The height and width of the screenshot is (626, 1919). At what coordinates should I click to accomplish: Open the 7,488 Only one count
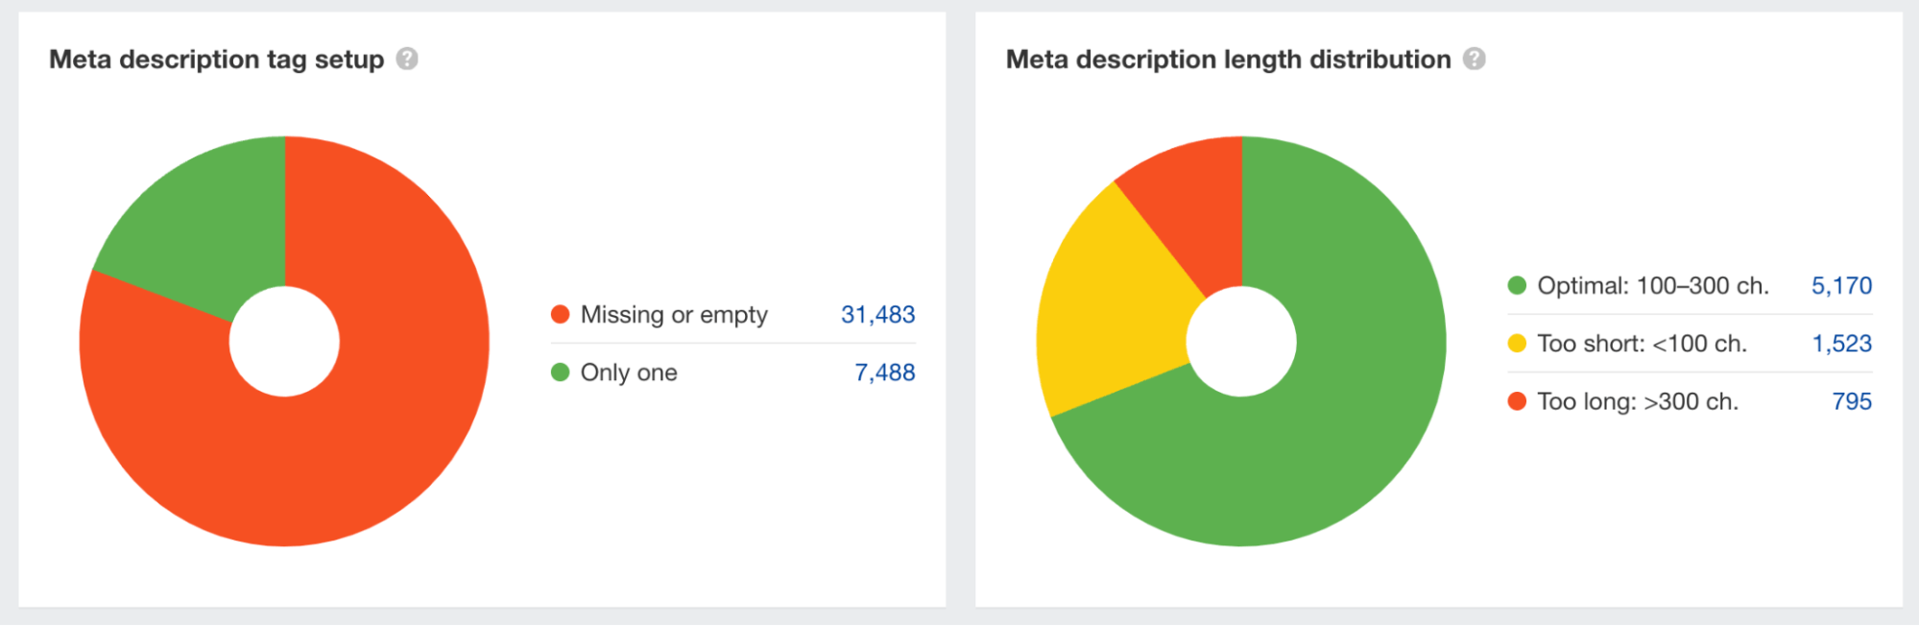[x=884, y=373]
